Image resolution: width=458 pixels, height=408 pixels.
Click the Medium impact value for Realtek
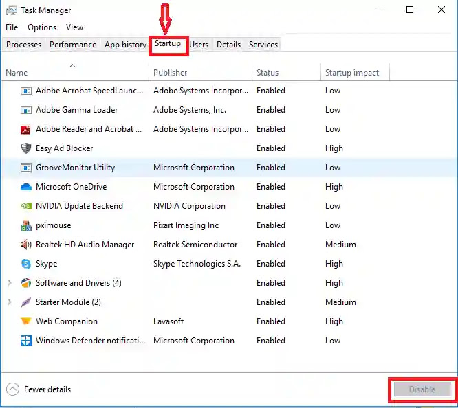click(340, 245)
